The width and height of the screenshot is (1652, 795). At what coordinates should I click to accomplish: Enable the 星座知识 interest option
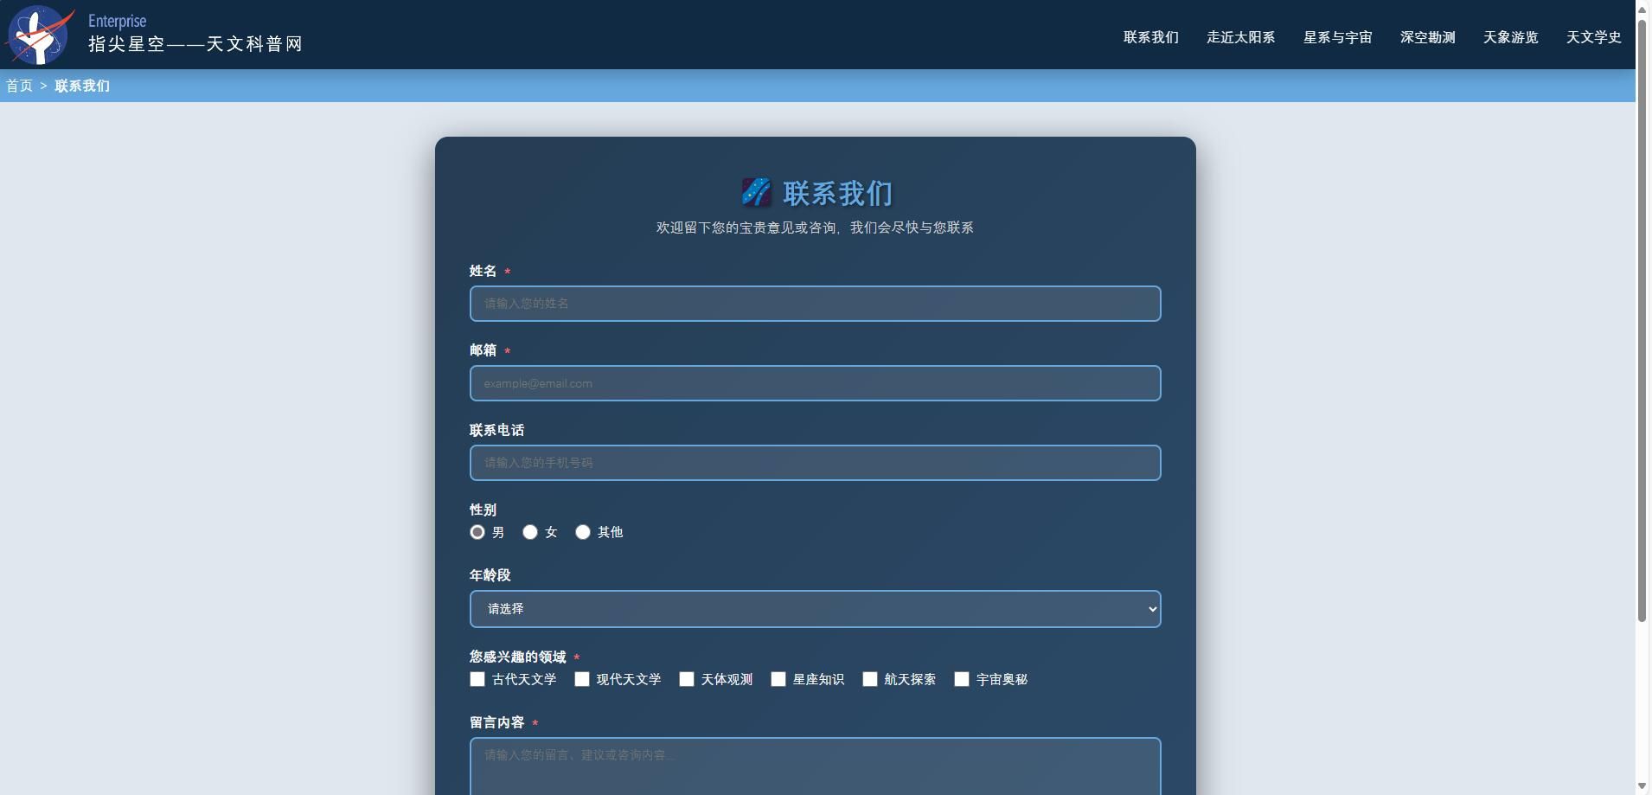[778, 680]
